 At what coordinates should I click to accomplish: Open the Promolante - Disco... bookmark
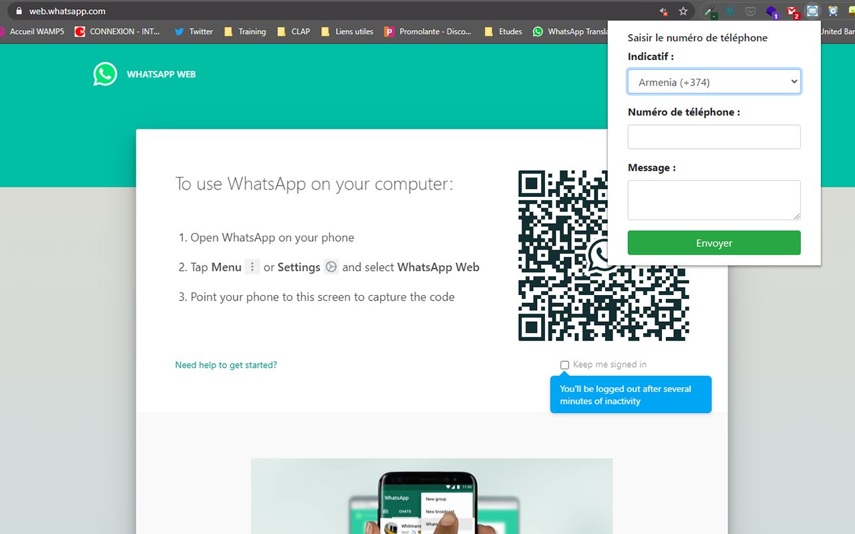click(x=428, y=31)
